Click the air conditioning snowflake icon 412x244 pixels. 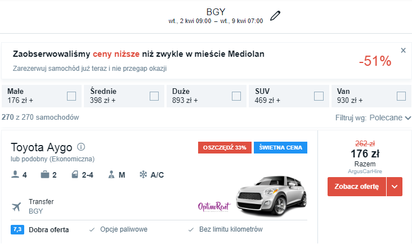[143, 174]
